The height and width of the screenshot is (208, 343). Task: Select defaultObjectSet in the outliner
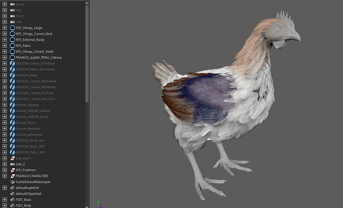[x=28, y=194]
